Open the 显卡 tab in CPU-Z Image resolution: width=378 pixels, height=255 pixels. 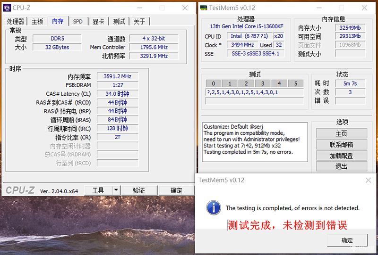click(98, 21)
